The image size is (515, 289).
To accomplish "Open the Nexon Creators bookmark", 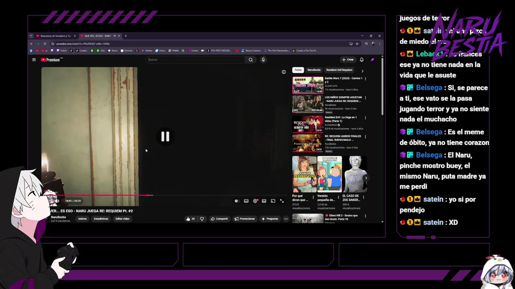I will tap(251, 51).
